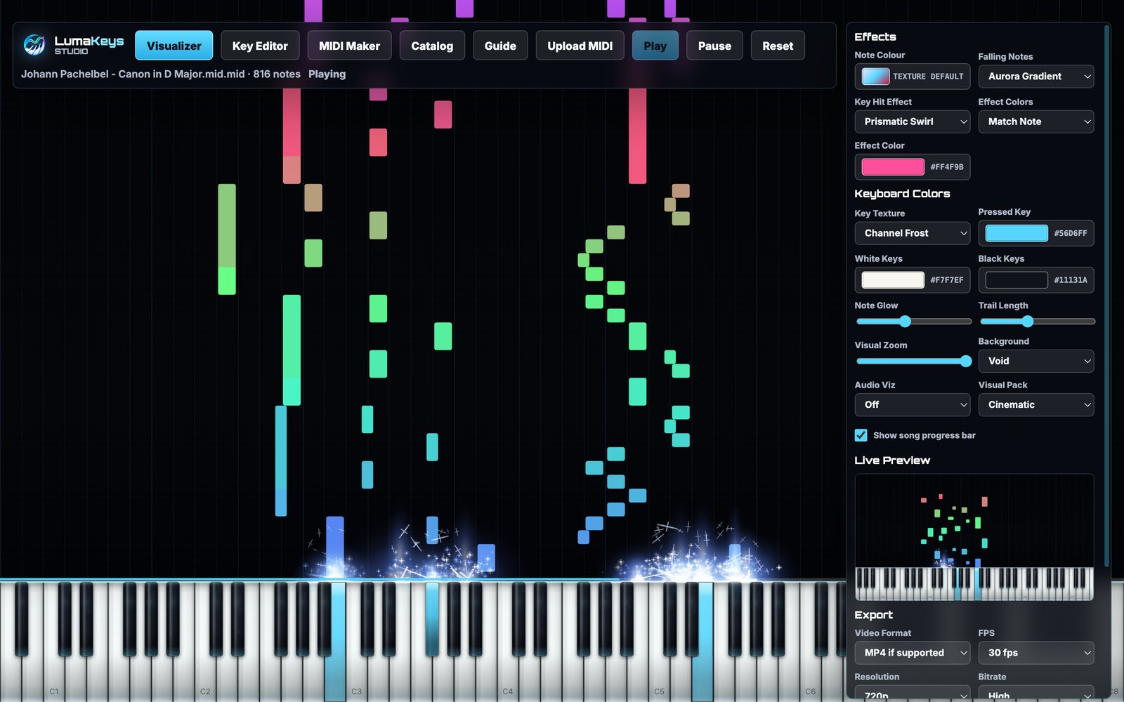The width and height of the screenshot is (1124, 702).
Task: Open the Key Hit Effect dropdown
Action: pos(912,121)
